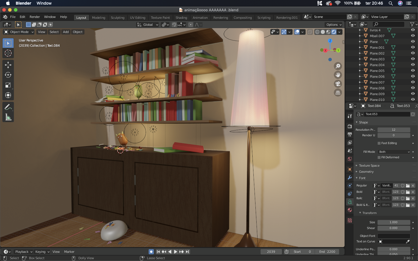Pick the Measure ruler tool
This screenshot has height=261, width=418.
pyautogui.click(x=8, y=117)
